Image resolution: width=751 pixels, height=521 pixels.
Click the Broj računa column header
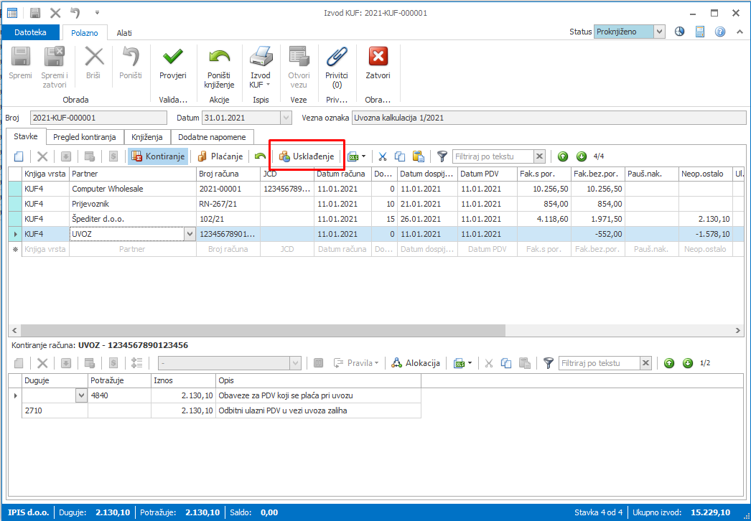tap(228, 174)
